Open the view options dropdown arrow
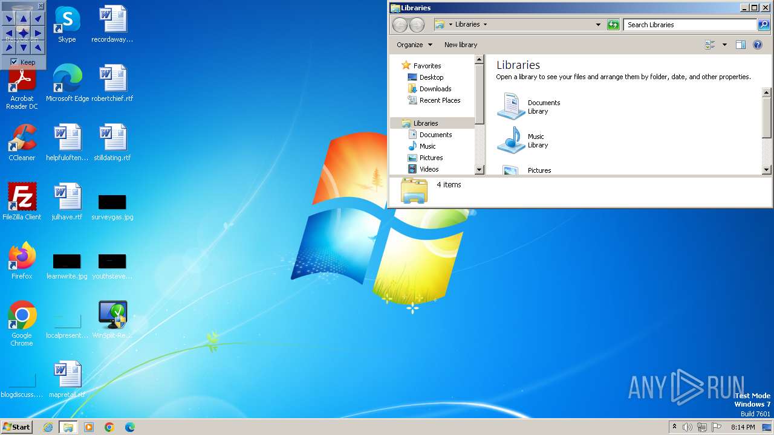 724,45
